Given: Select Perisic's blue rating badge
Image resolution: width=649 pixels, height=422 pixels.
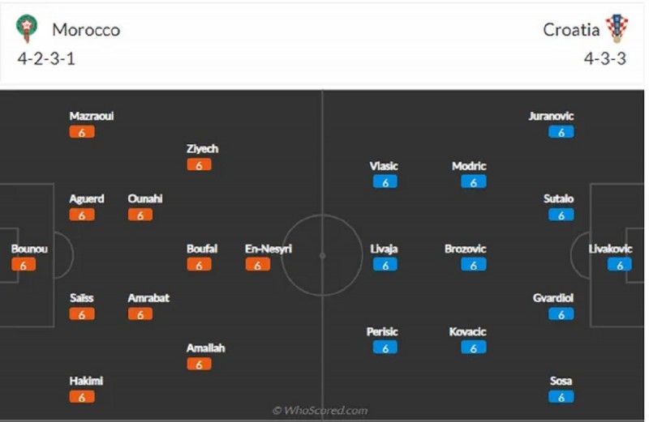Looking at the screenshot, I should click(385, 347).
